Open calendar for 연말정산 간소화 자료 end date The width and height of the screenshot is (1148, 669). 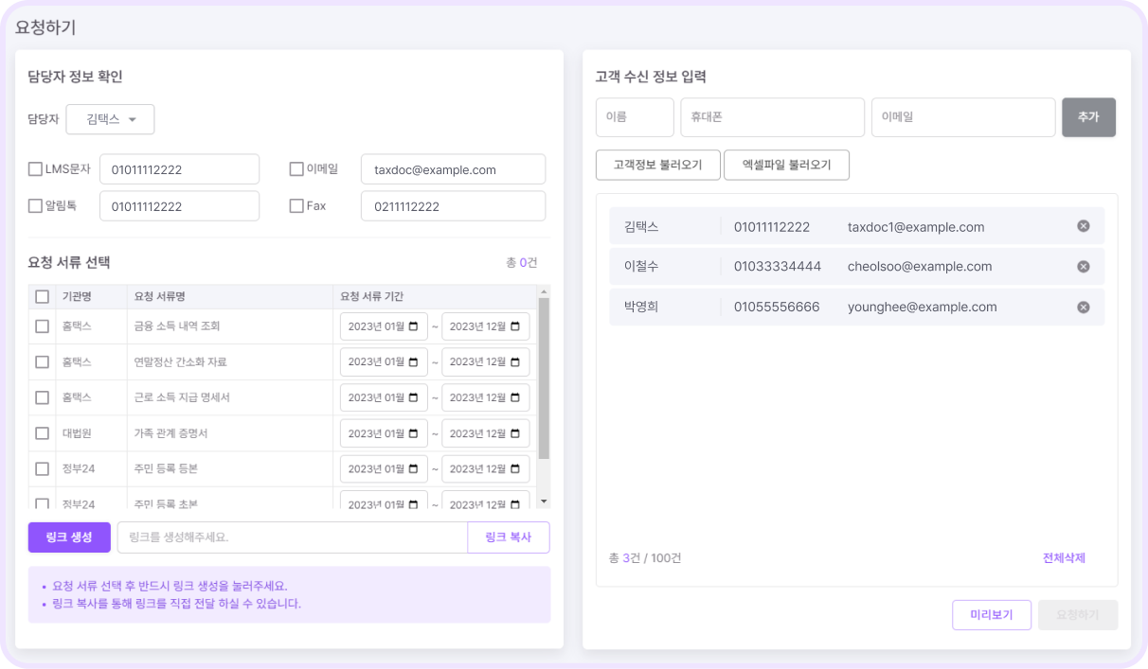tap(515, 362)
